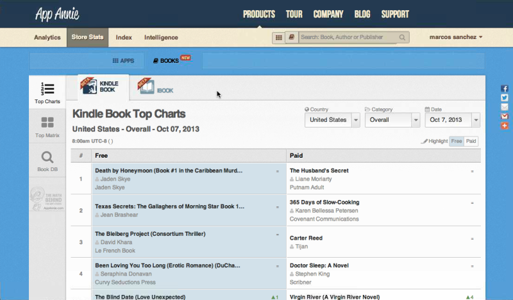This screenshot has height=300, width=513.
Task: Open The Bleiberg Project book link
Action: 150,234
